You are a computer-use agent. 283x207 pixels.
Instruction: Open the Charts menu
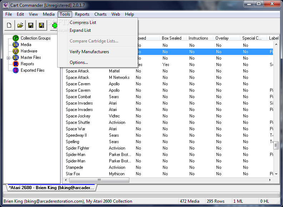click(x=100, y=14)
